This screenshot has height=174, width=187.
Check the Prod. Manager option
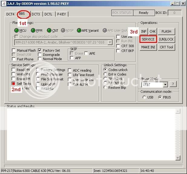coord(38,74)
